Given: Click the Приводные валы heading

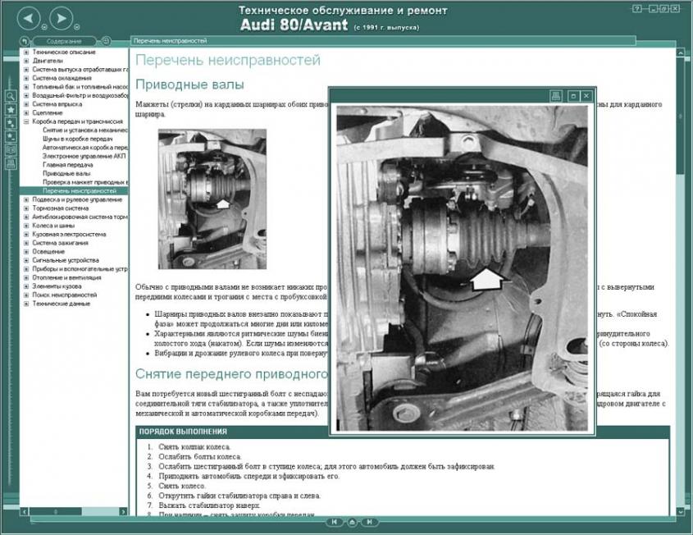Looking at the screenshot, I should [x=189, y=85].
